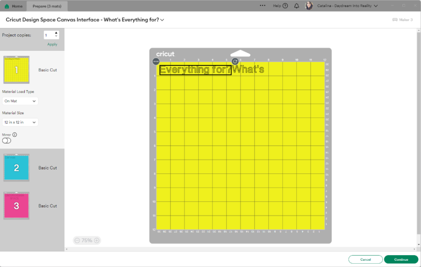Expand the Catalina account dropdown chevron

coord(376,6)
